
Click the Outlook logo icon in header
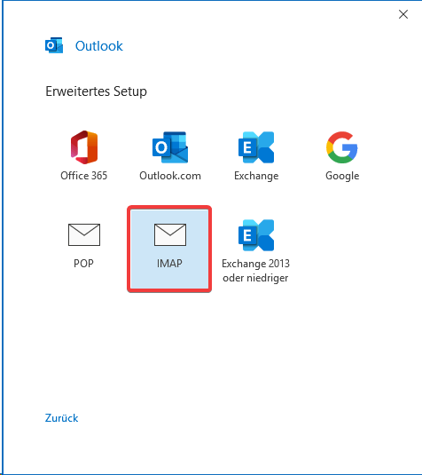click(54, 45)
